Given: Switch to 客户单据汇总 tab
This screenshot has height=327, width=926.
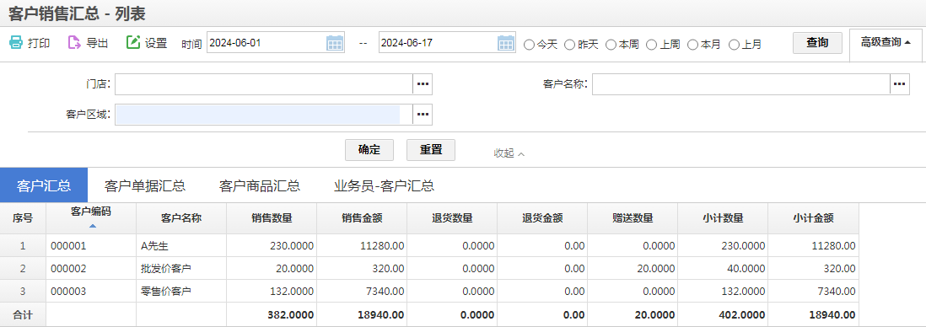Looking at the screenshot, I should tap(145, 186).
